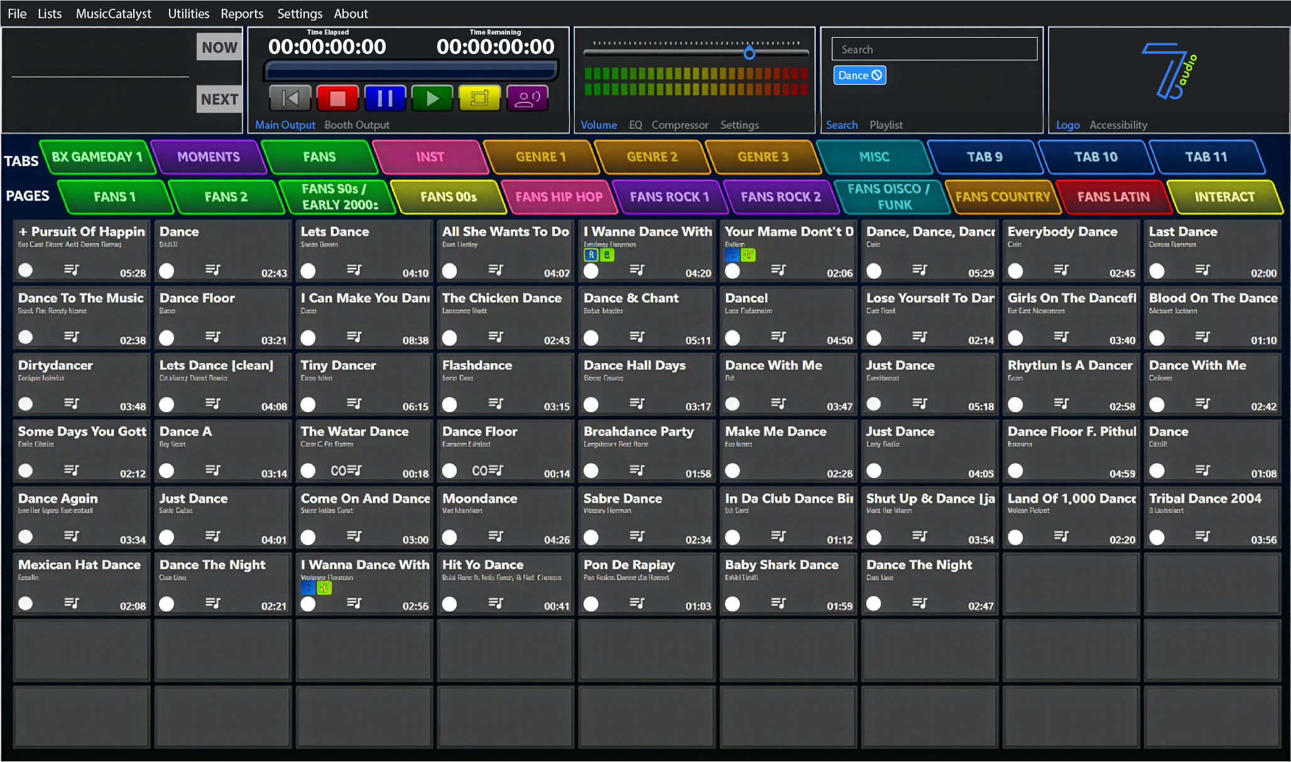Viewport: 1291px width, 762px height.
Task: Click the playlist icon on Tiny Dancer tile
Action: (x=354, y=403)
